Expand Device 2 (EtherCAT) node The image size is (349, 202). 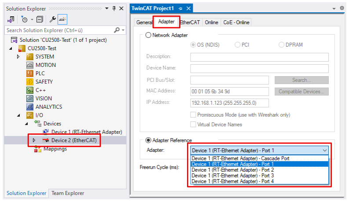coord(34,140)
